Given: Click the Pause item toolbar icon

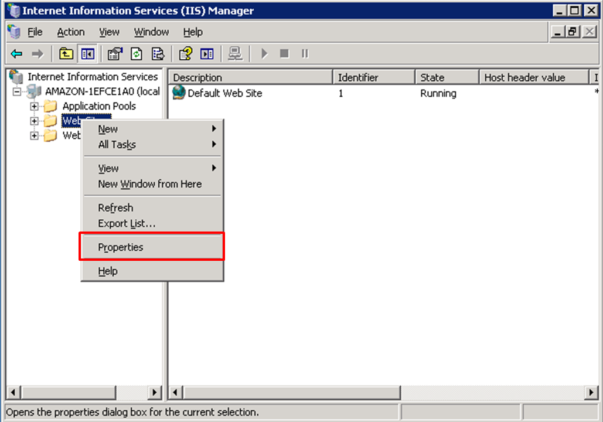Looking at the screenshot, I should point(305,54).
